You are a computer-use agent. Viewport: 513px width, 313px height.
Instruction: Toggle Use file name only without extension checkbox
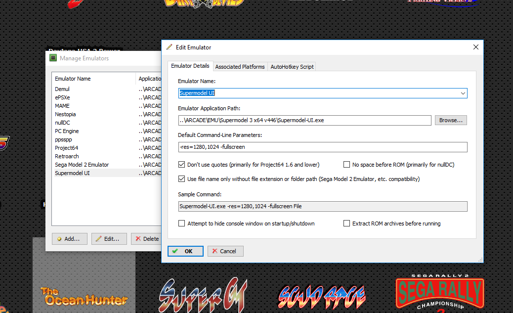point(181,179)
